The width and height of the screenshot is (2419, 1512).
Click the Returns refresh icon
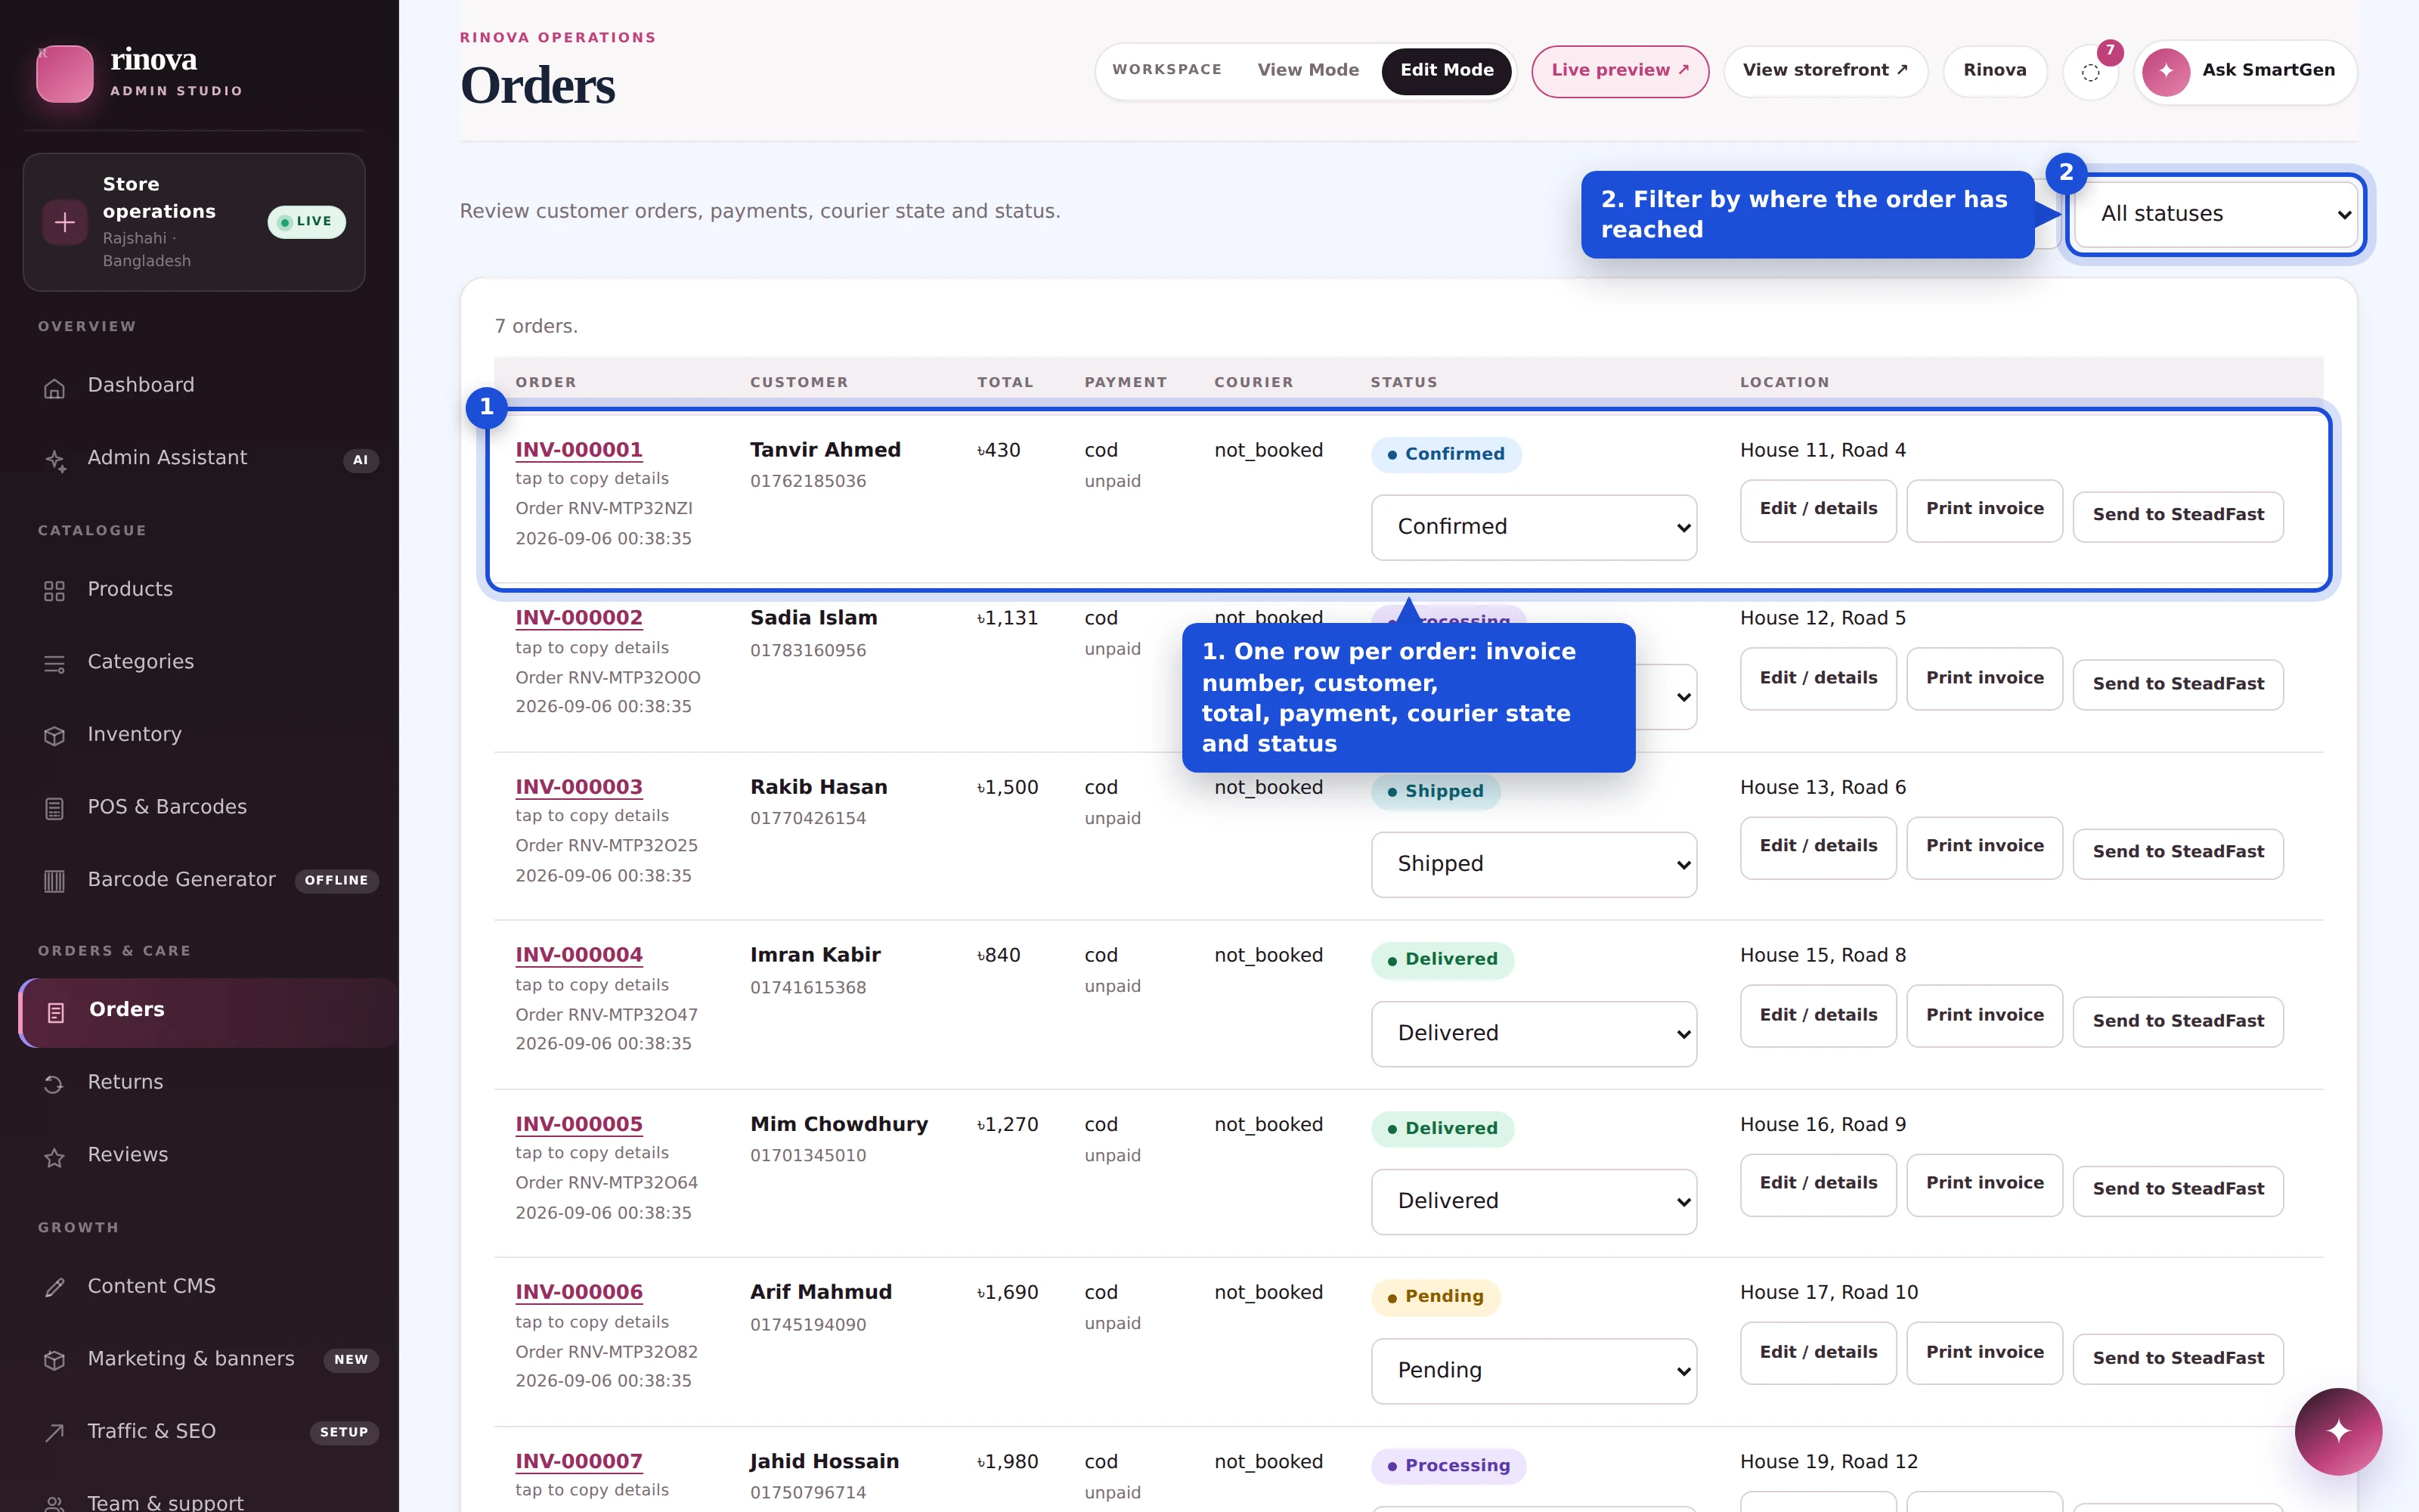click(x=55, y=1084)
